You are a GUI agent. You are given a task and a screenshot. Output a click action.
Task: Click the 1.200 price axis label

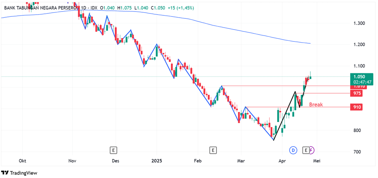click(358, 45)
